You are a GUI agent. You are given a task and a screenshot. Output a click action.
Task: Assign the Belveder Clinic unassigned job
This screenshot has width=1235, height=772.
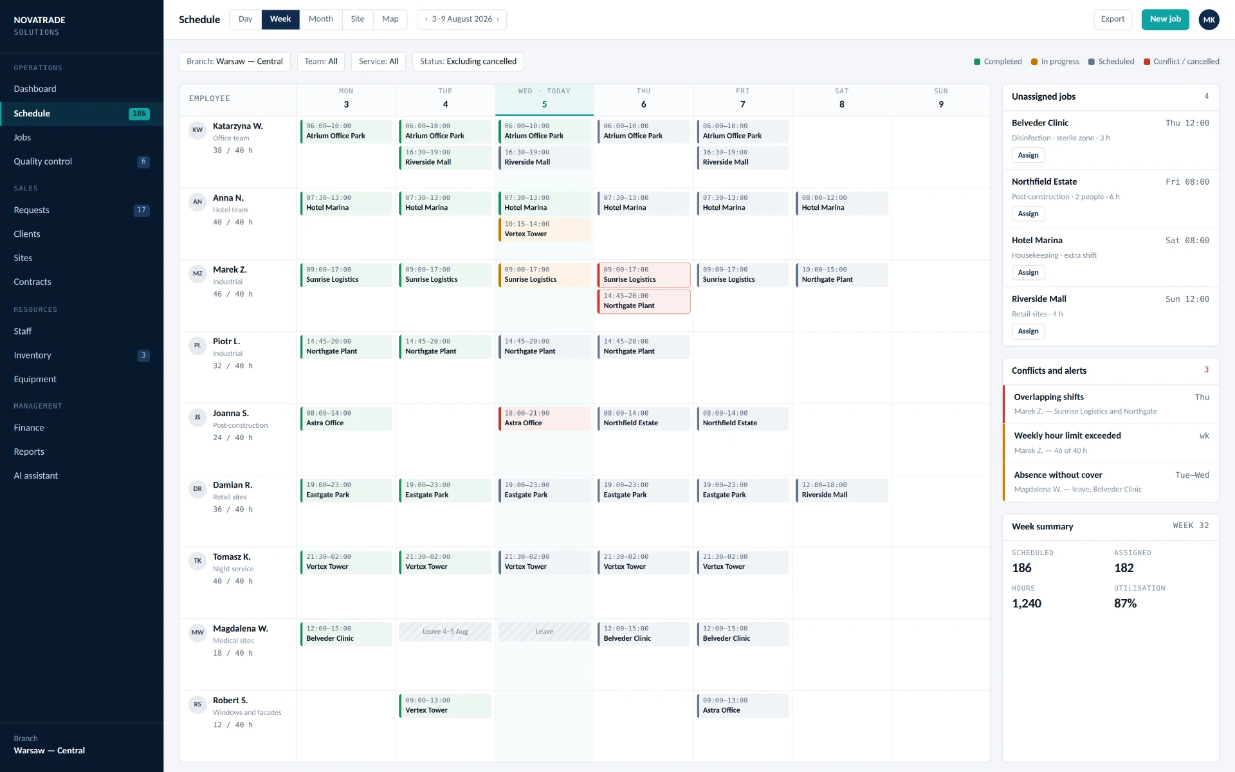coord(1028,155)
